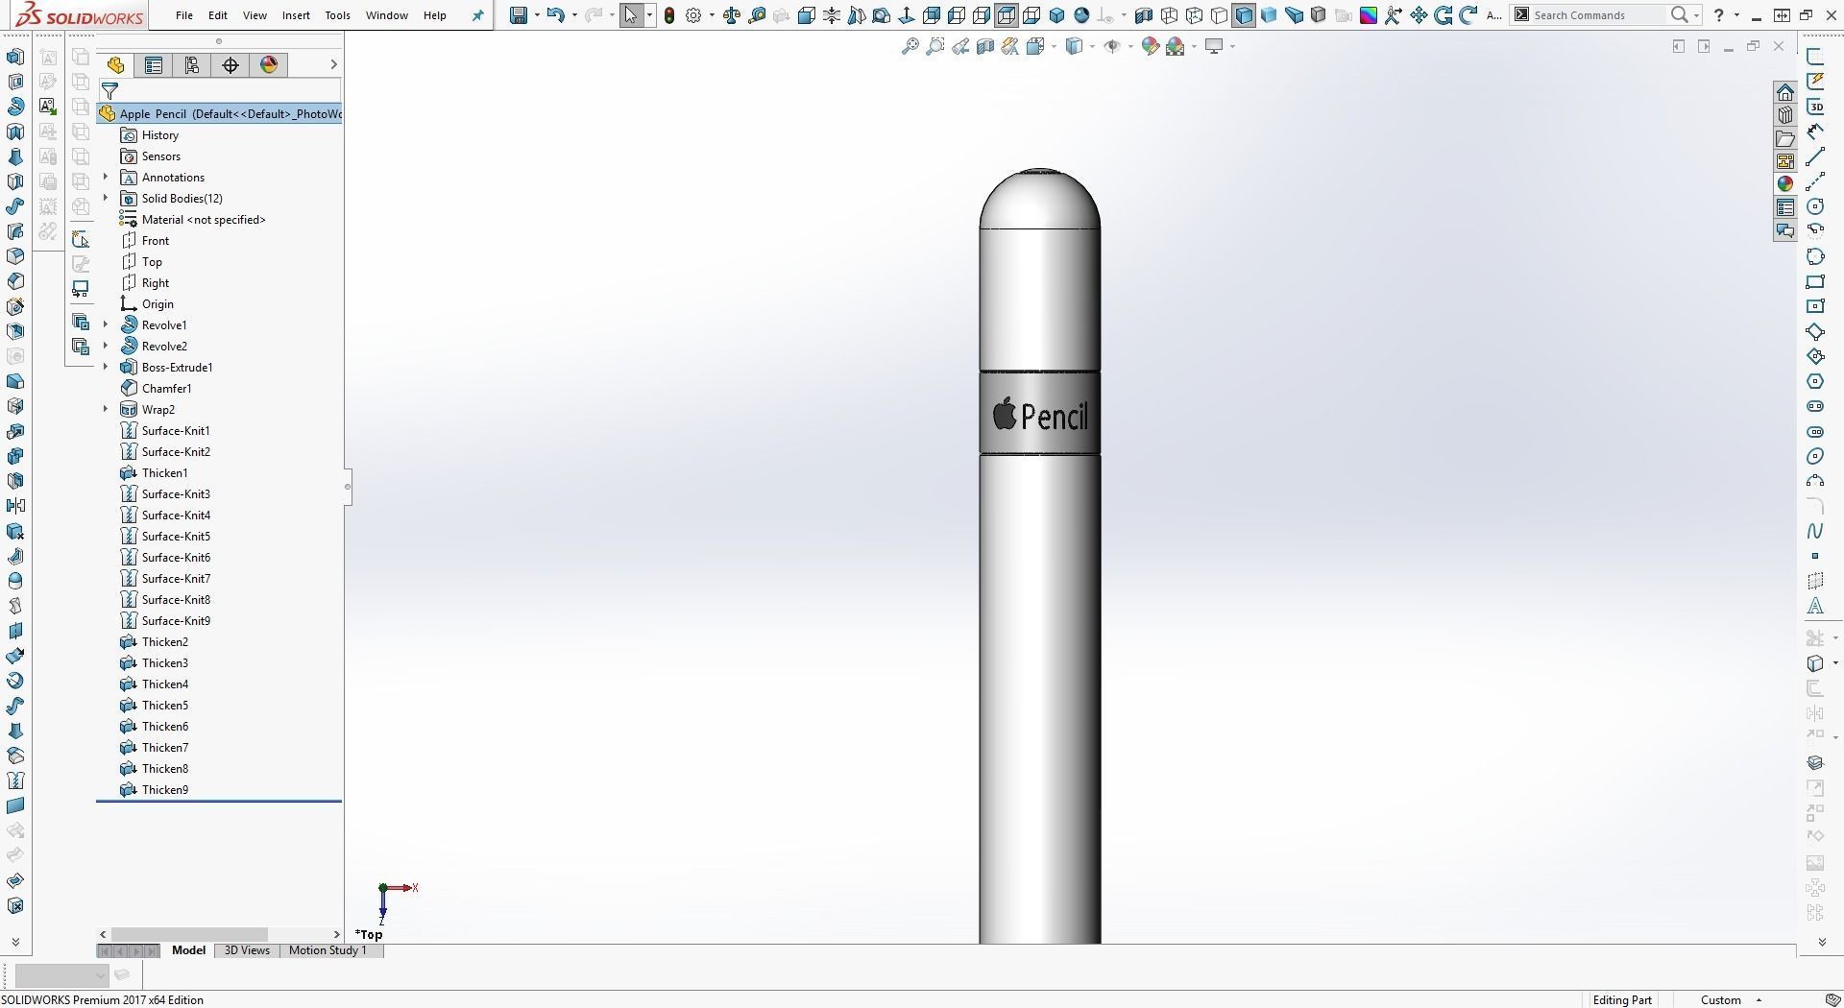Switch to the 3D Views tab
Viewport: 1844px width, 1008px height.
click(x=247, y=950)
